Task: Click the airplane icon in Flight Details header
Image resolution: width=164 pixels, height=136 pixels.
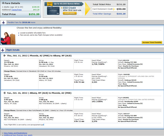Action: pos(3,50)
